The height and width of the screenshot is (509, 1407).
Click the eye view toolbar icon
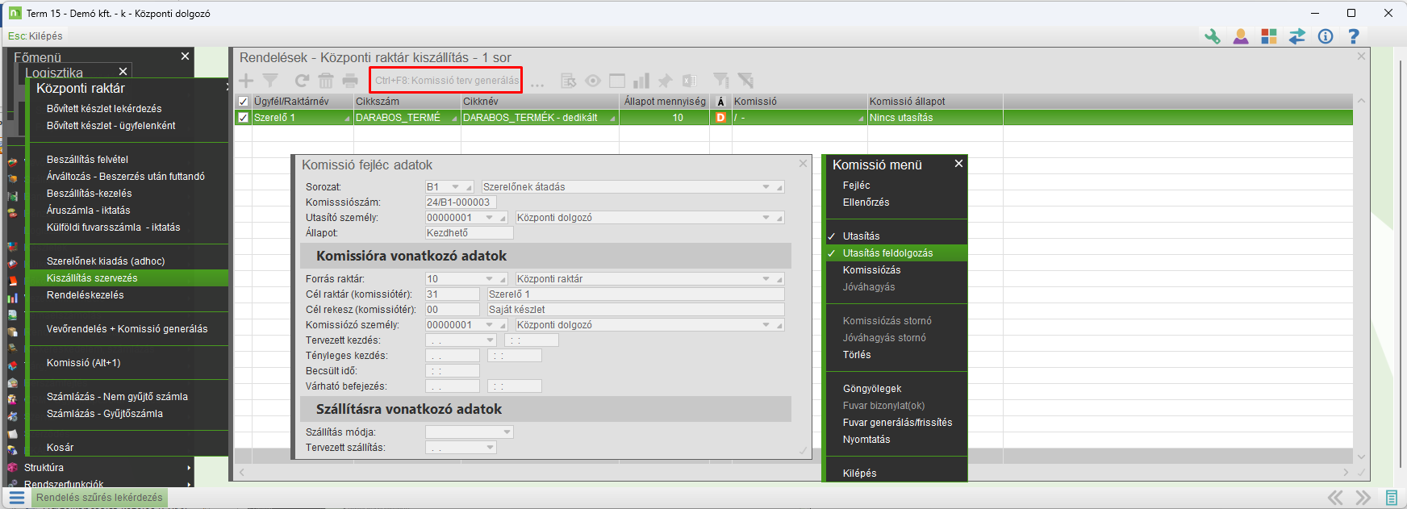click(x=593, y=81)
